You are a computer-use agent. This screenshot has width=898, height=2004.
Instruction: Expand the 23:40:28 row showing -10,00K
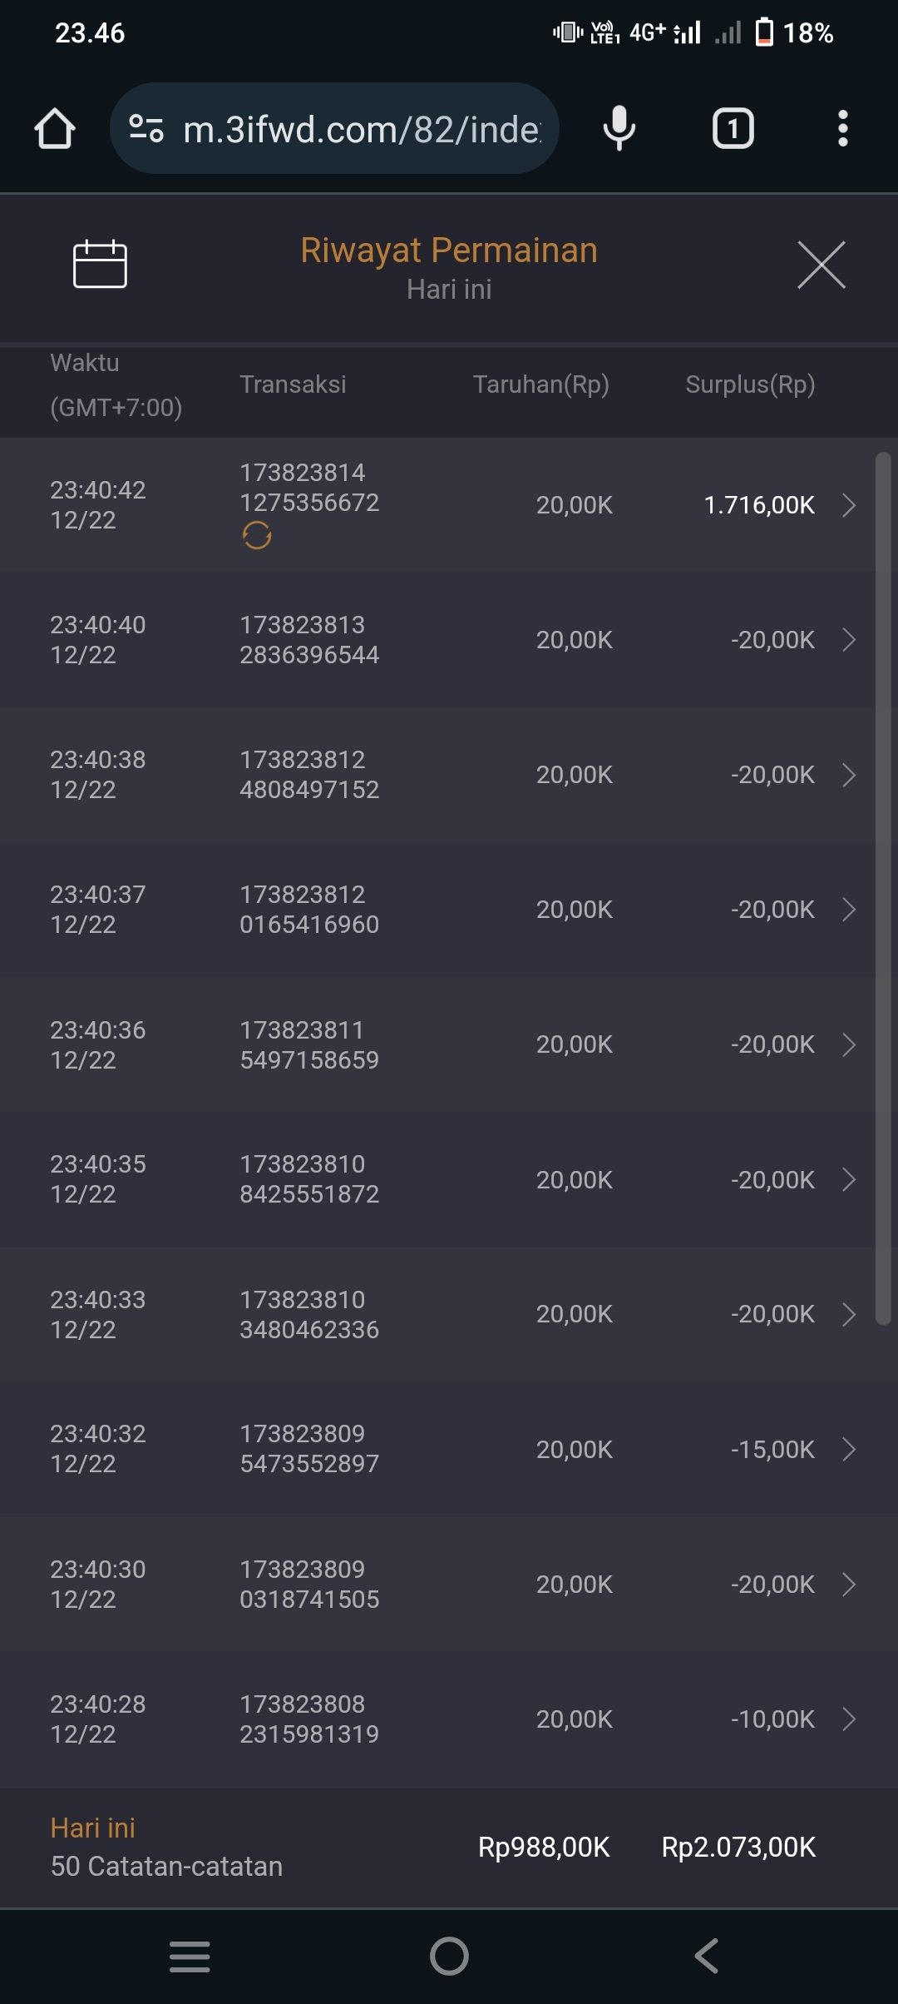[848, 1719]
